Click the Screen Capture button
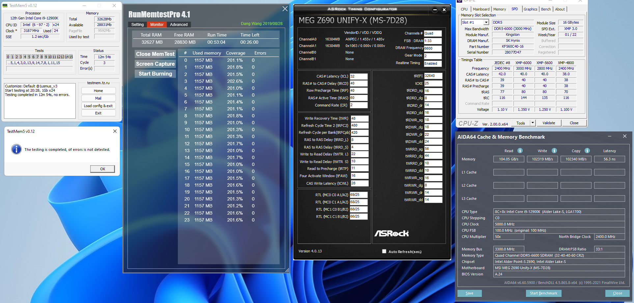This screenshot has width=634, height=303. tap(155, 64)
